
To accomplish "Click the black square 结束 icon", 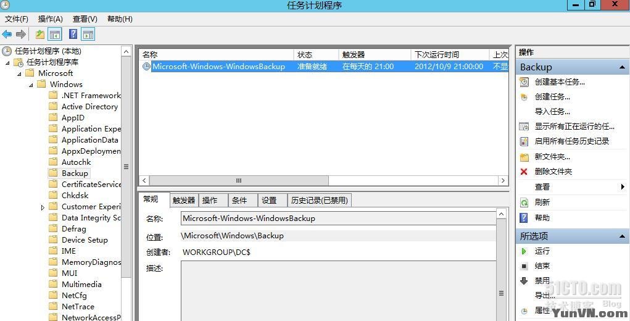I will (524, 266).
